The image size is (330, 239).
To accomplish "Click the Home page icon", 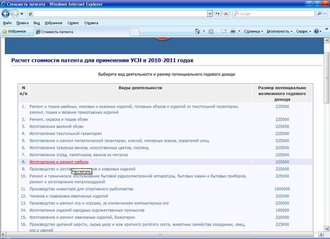I will click(198, 32).
